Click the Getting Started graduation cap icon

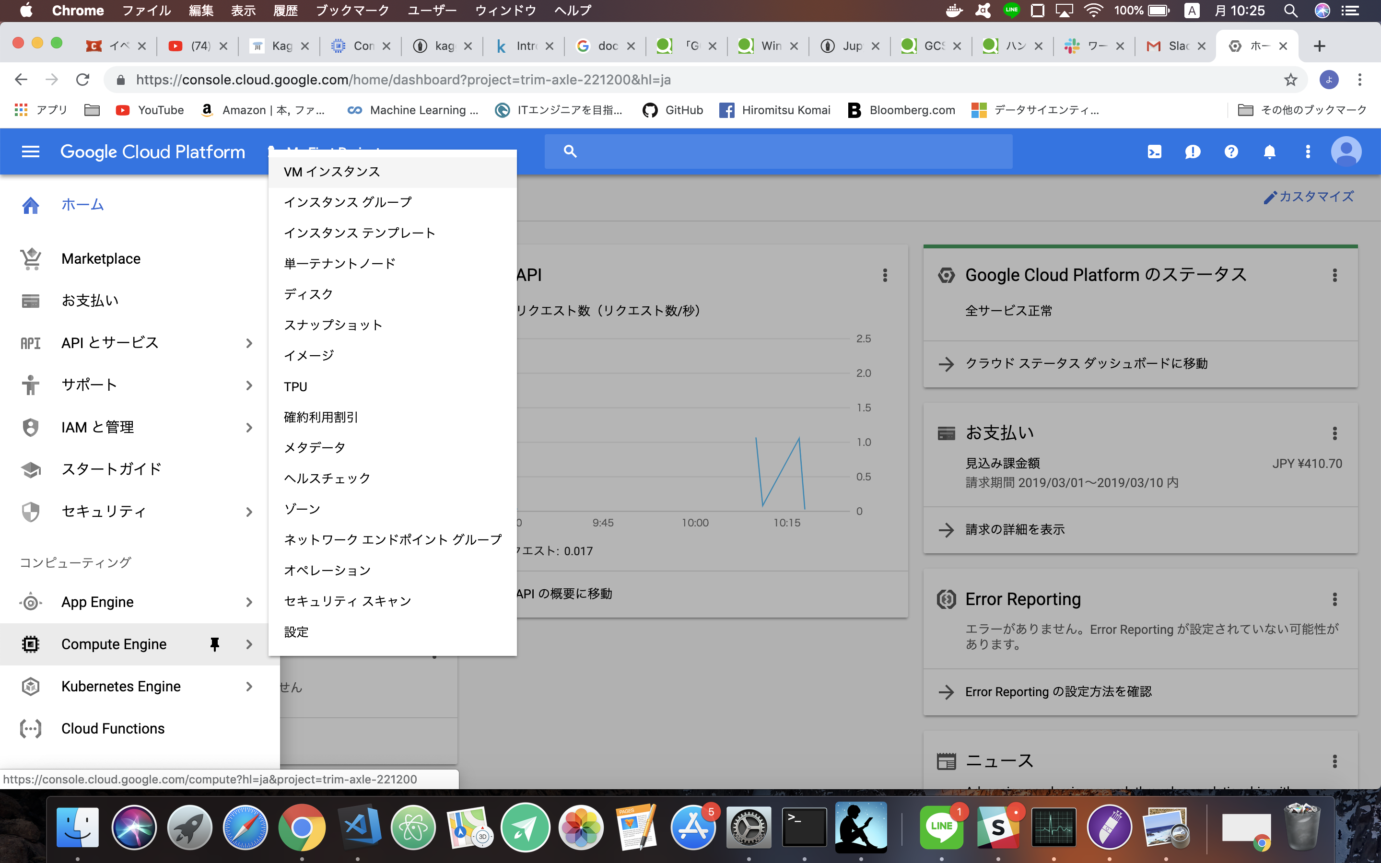point(31,469)
